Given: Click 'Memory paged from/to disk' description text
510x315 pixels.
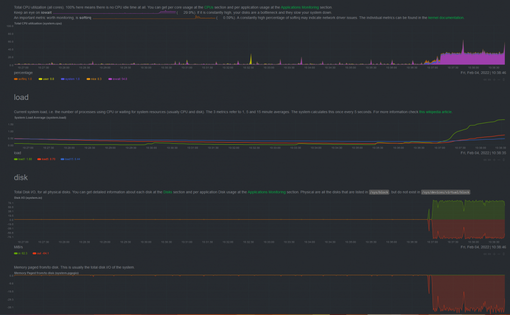Looking at the screenshot, I should pyautogui.click(x=74, y=267).
